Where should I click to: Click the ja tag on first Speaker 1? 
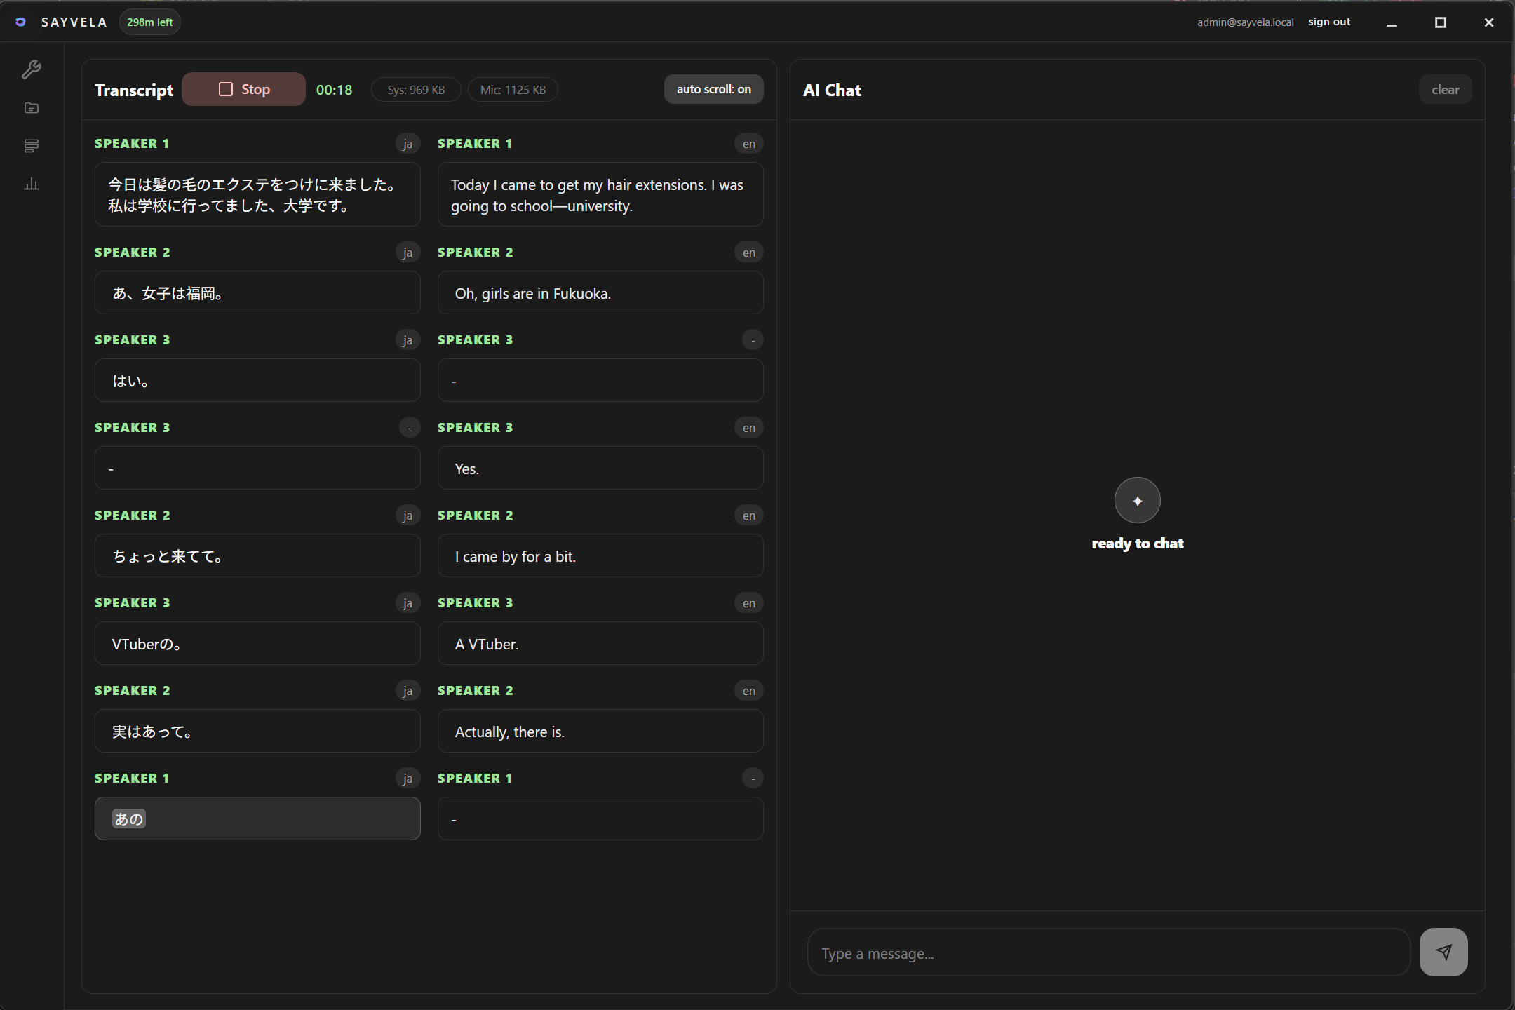coord(408,144)
